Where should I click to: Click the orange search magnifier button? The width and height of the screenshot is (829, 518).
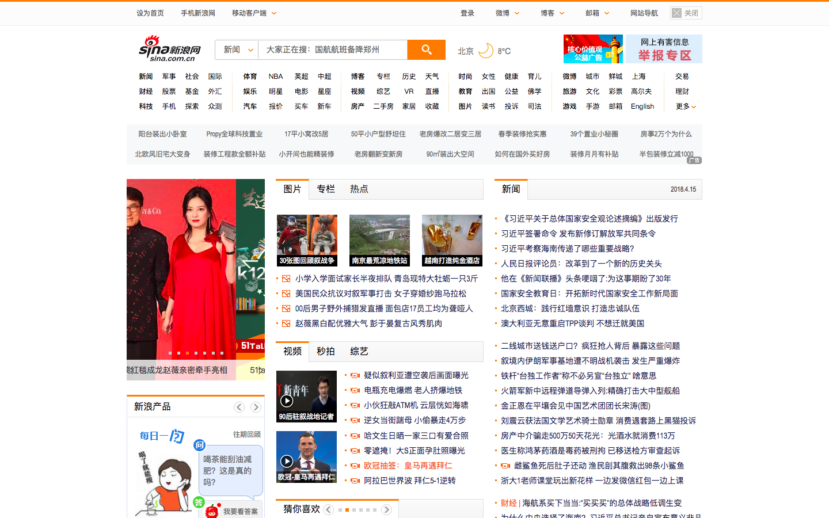pos(426,49)
